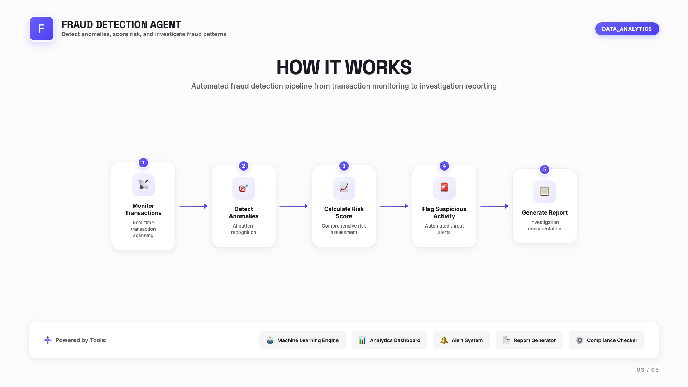Click the 03 / 03 page indicator
The height and width of the screenshot is (387, 688).
648,370
